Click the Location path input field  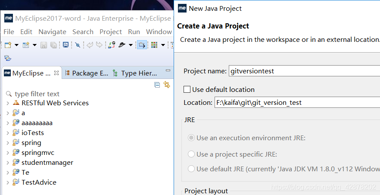tap(297, 102)
